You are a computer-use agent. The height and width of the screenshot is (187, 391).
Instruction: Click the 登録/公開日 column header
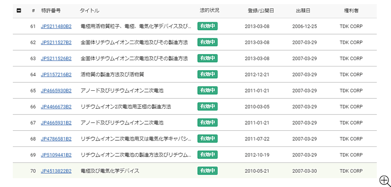click(261, 11)
